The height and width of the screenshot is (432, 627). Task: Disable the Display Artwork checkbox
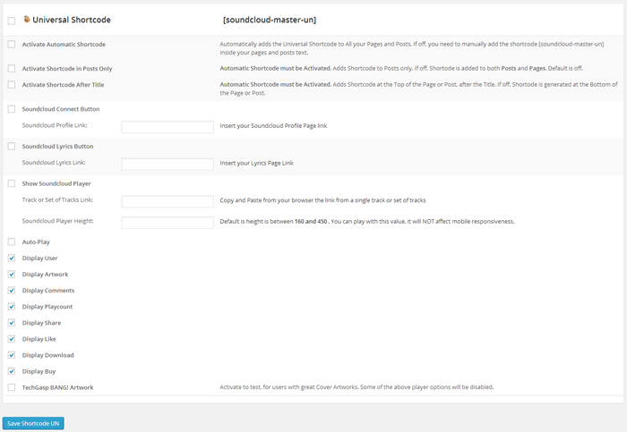click(x=12, y=274)
